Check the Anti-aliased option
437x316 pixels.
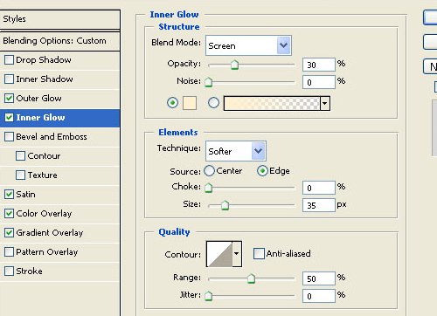coord(259,254)
